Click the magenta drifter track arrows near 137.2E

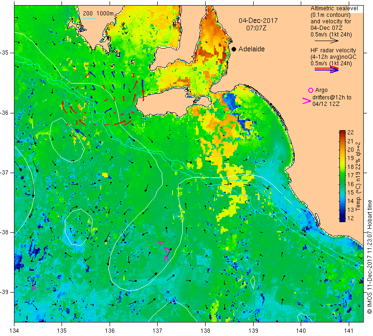click(x=165, y=251)
